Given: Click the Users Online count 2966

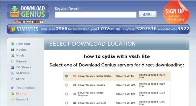Looking at the screenshot, I should pos(62,29).
